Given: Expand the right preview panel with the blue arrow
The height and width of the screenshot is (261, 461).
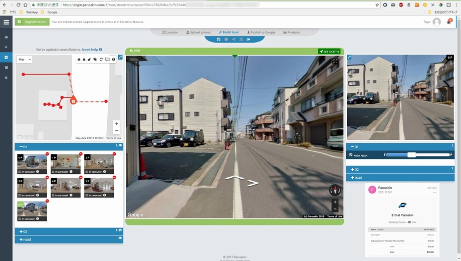Looking at the screenshot, I should (349, 57).
